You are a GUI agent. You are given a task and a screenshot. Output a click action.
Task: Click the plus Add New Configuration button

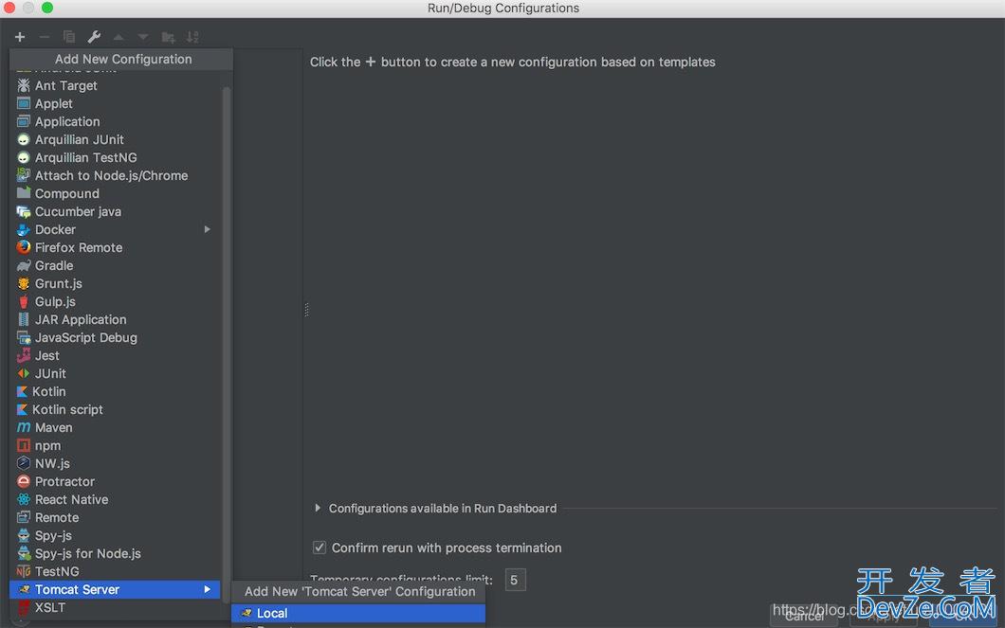coord(20,37)
